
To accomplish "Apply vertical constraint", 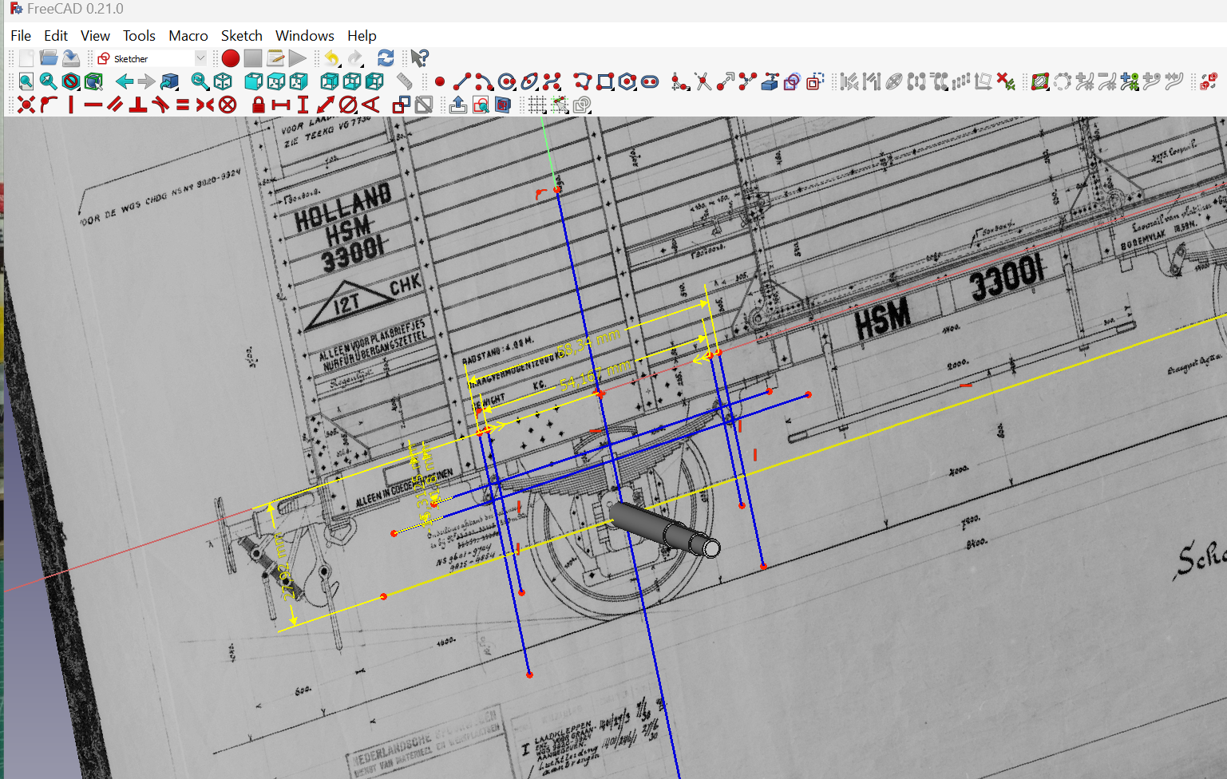I will 71,105.
